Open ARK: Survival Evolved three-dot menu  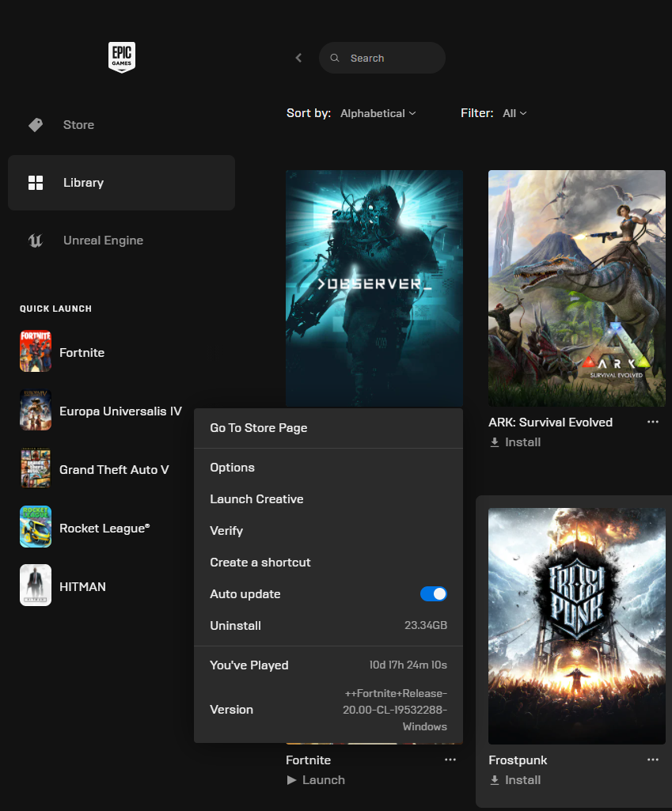653,422
